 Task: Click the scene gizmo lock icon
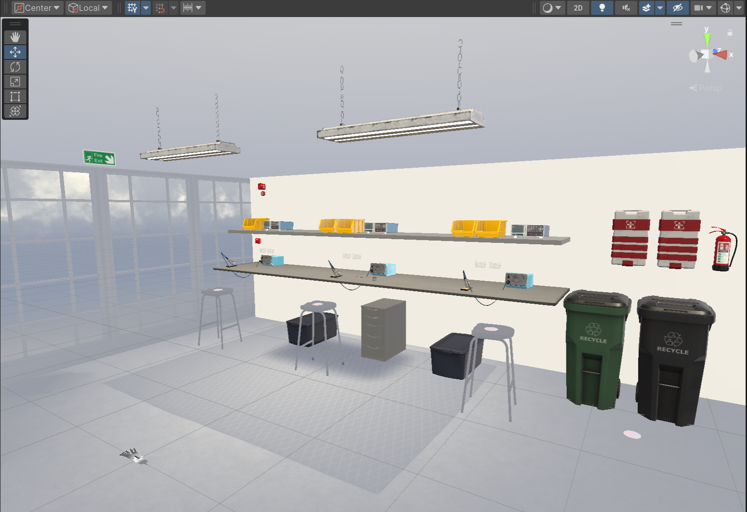point(729,33)
